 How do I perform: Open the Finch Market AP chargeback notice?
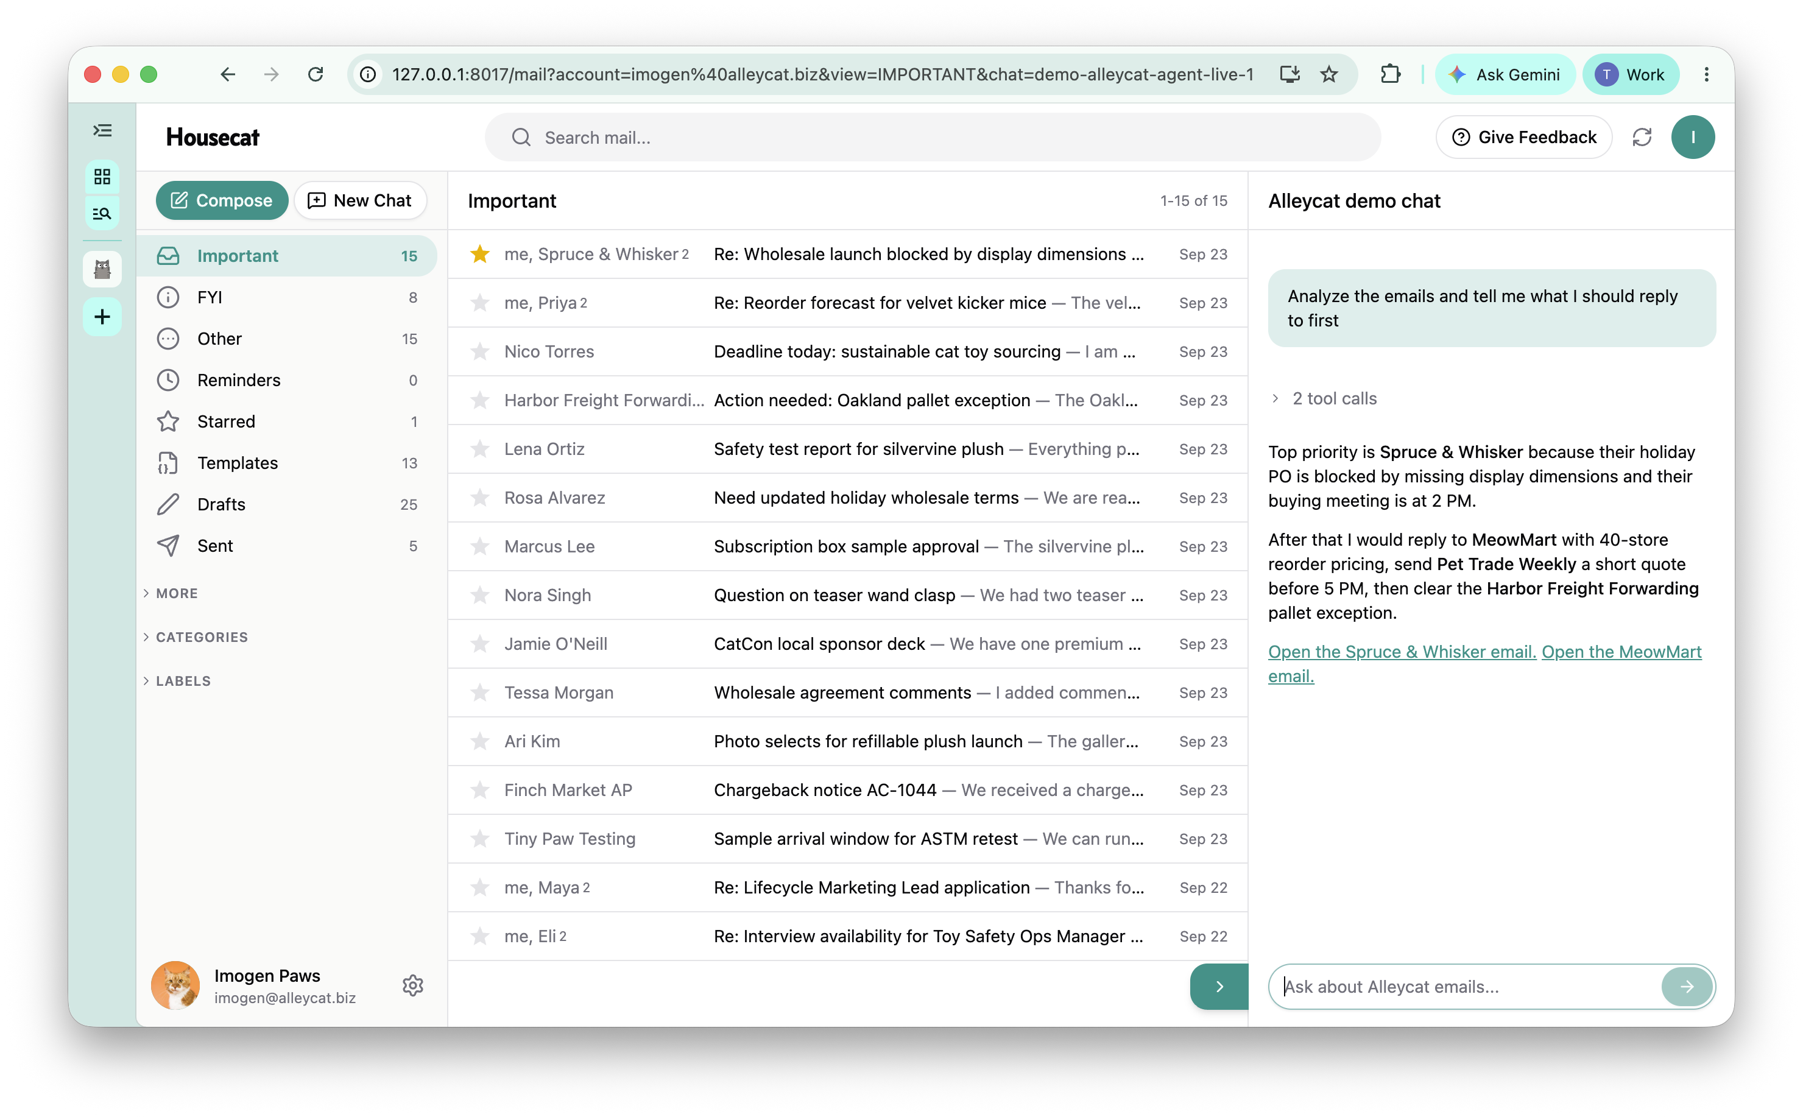847,791
